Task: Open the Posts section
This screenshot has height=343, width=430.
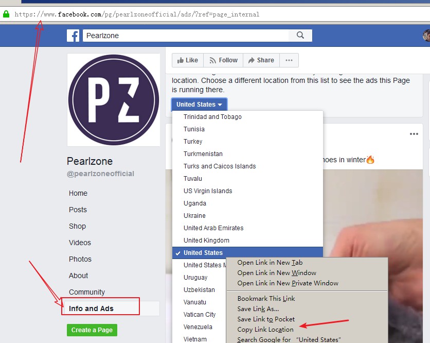Action: click(x=78, y=210)
